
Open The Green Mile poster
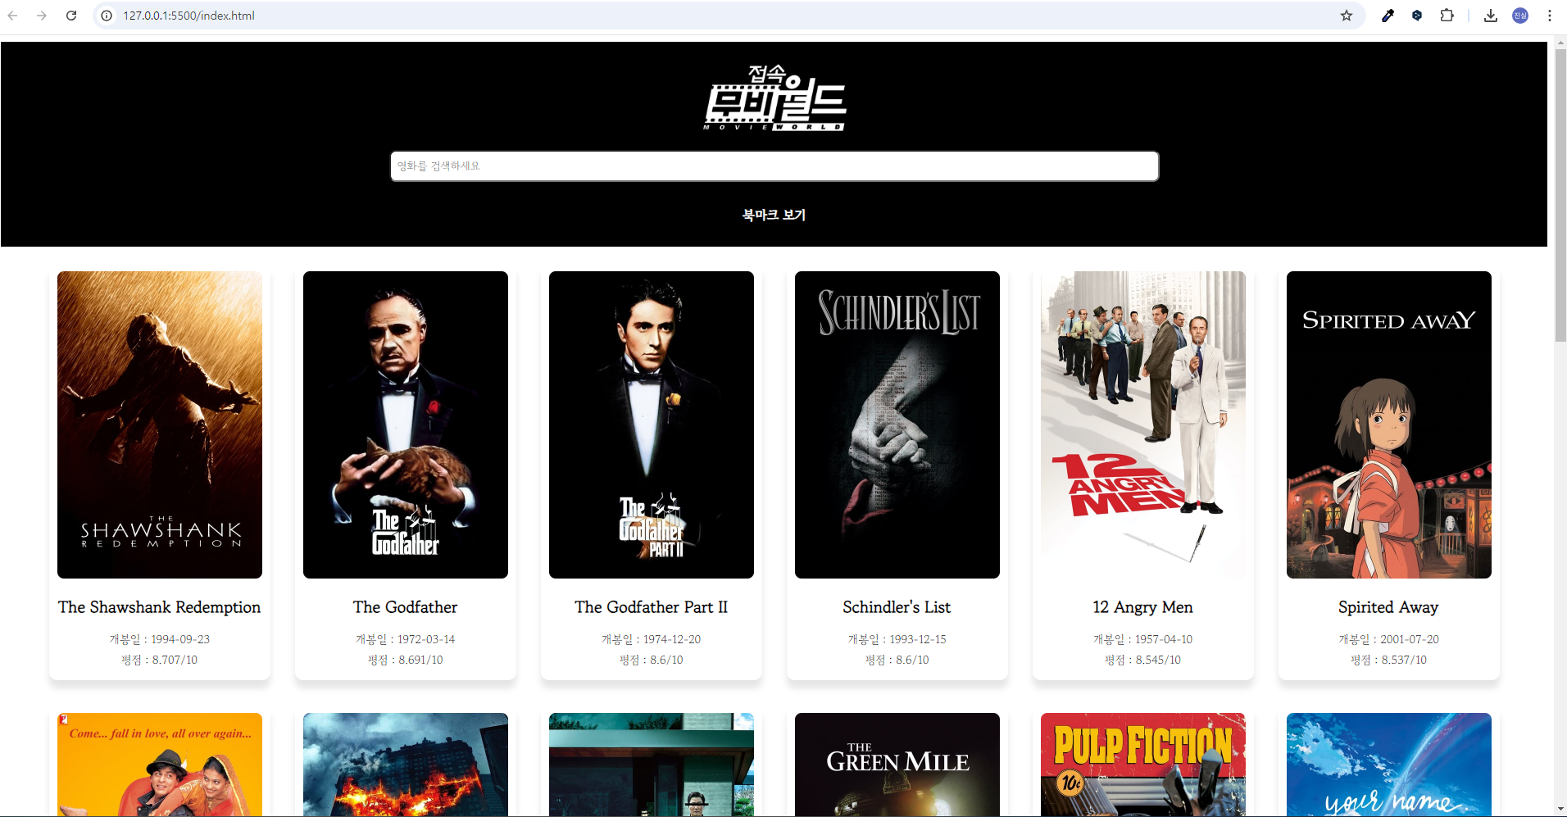click(x=897, y=764)
